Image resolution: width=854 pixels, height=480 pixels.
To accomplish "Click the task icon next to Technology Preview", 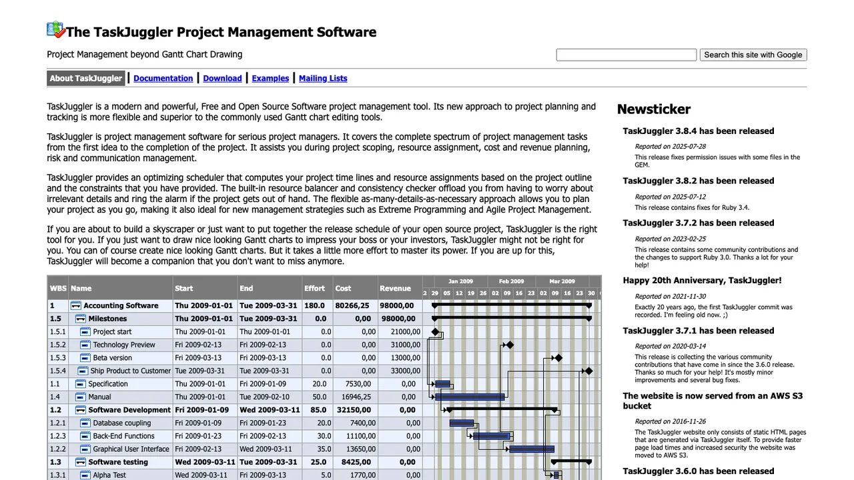I will [85, 345].
